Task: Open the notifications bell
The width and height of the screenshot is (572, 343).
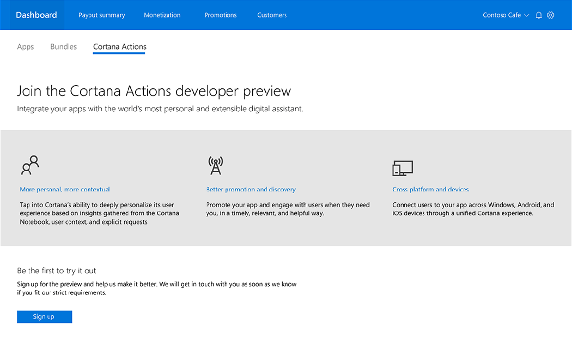Action: pyautogui.click(x=539, y=15)
